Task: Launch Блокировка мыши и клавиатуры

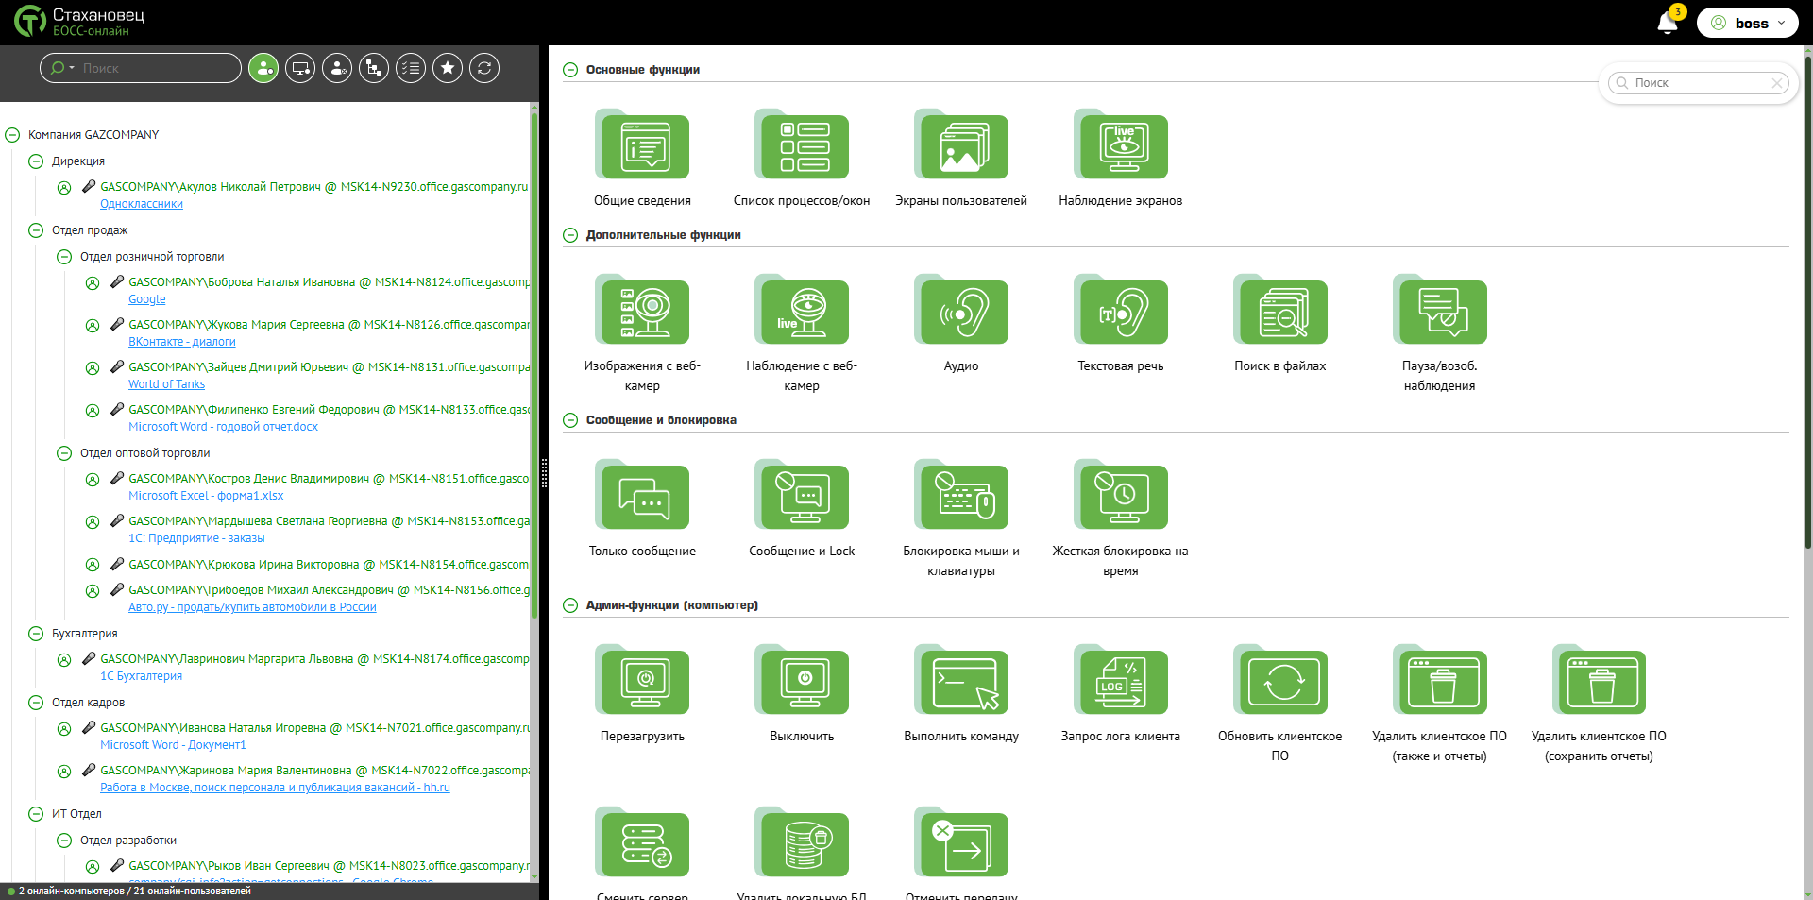Action: click(x=961, y=497)
